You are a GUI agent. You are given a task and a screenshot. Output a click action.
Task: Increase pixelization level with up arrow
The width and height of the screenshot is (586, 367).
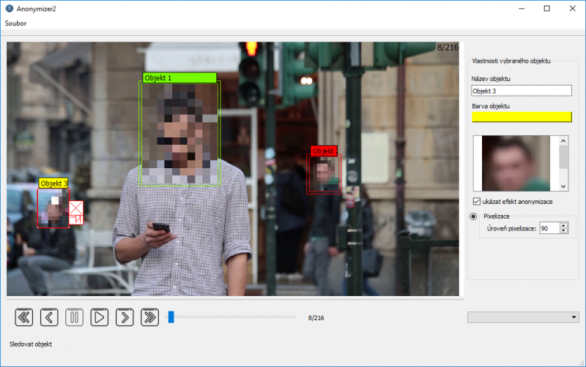(x=563, y=225)
